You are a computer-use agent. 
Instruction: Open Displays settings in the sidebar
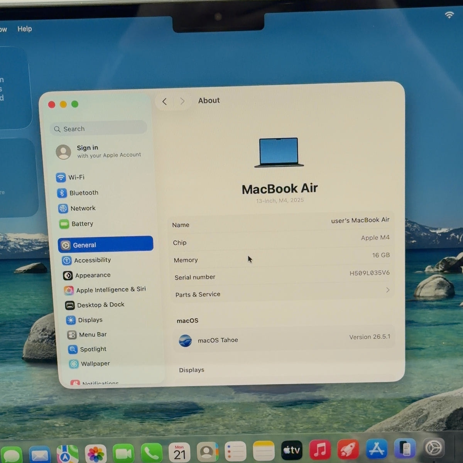pyautogui.click(x=84, y=320)
